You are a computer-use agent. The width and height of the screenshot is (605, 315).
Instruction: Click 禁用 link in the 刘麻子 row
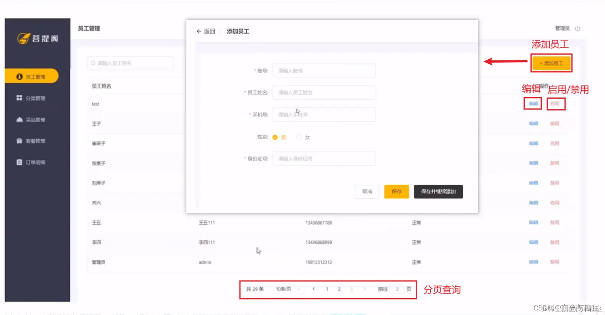(554, 183)
